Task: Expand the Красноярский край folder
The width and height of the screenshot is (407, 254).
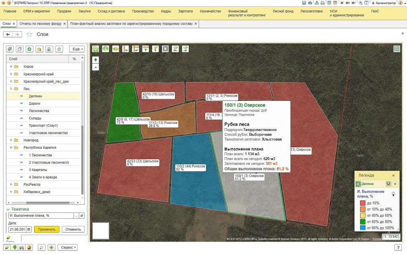Action: tap(11, 74)
